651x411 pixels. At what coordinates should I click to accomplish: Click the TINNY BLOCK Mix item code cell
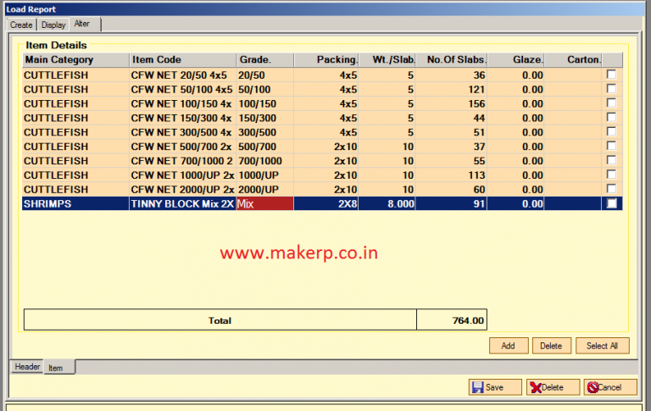click(x=181, y=204)
